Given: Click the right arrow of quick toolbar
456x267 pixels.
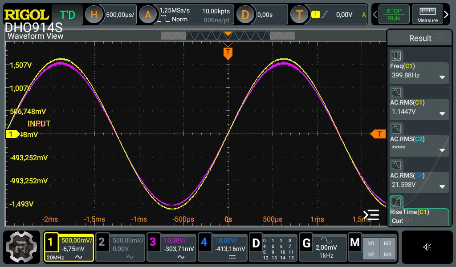Looking at the screenshot, I should tap(446, 15).
